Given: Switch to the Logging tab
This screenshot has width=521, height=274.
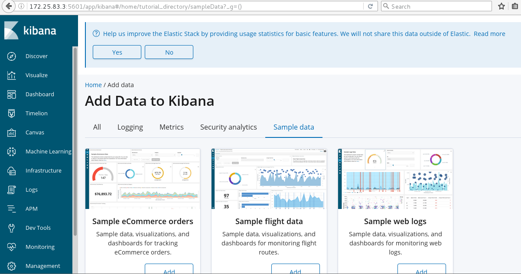Looking at the screenshot, I should click(x=130, y=127).
